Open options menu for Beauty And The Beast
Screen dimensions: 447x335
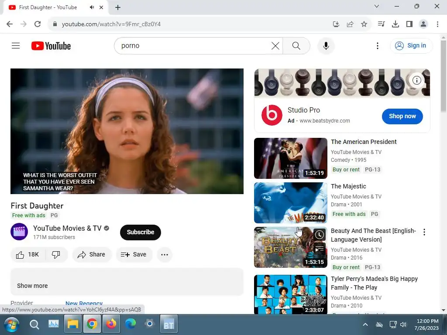[424, 232]
